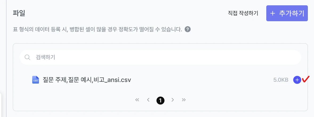The width and height of the screenshot is (314, 117).
Task: Jump to last page with double-right chevron
Action: [184, 100]
